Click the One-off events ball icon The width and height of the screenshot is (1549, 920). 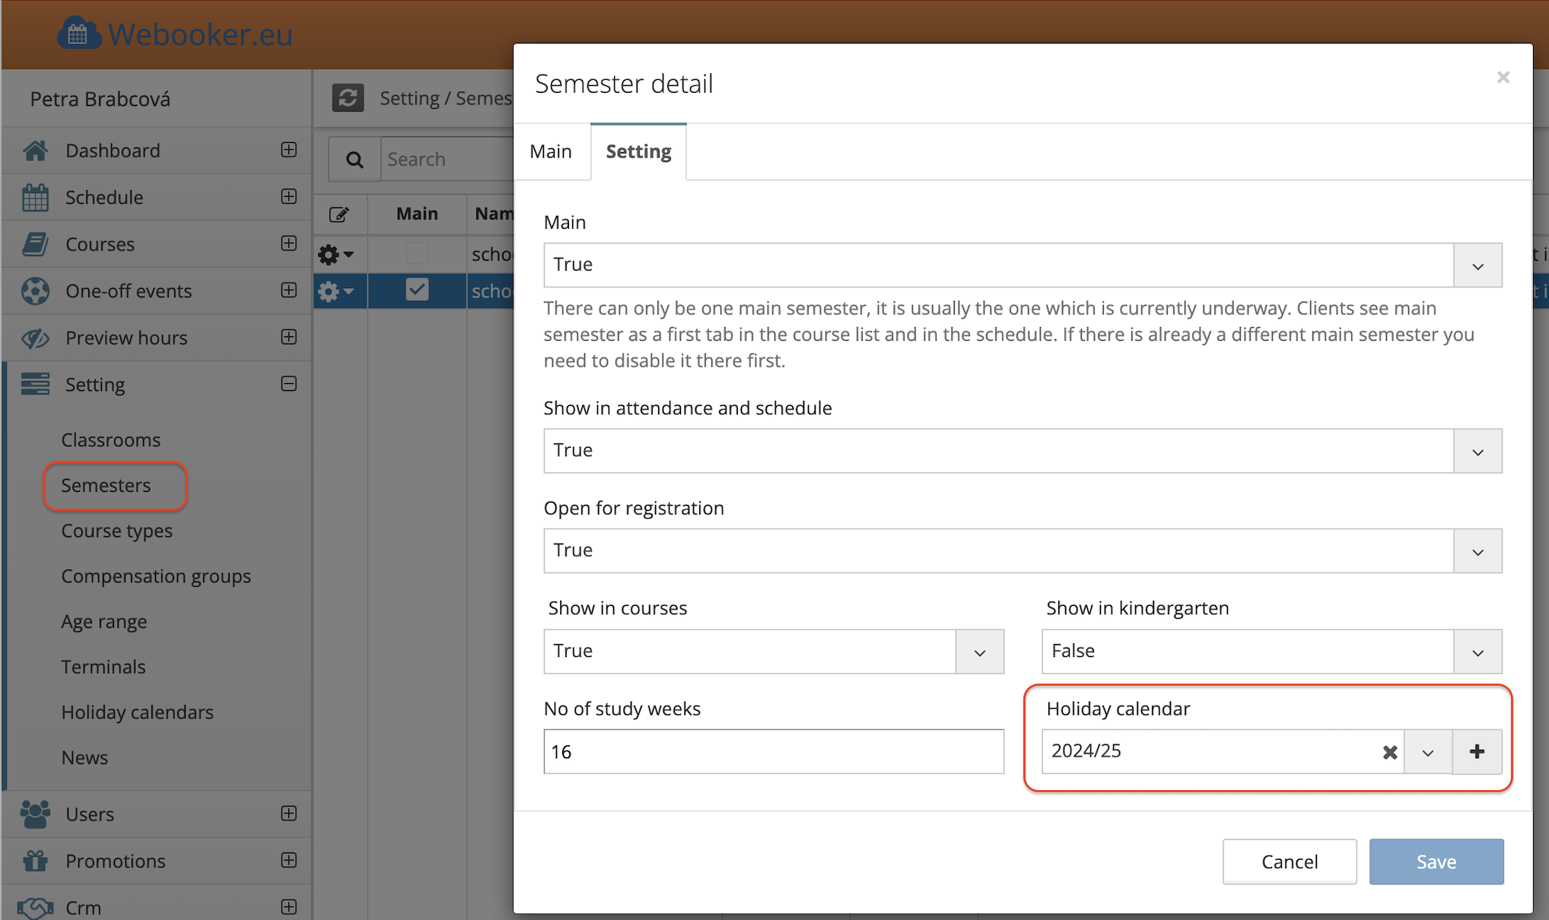(x=35, y=291)
